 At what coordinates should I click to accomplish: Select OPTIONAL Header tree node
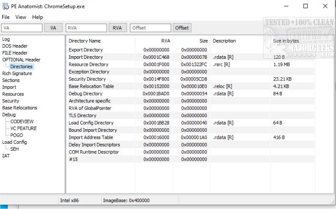point(21,60)
